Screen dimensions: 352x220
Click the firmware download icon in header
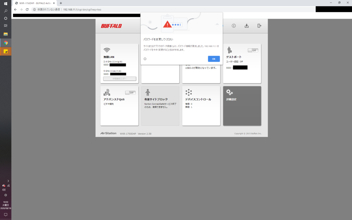tap(247, 26)
